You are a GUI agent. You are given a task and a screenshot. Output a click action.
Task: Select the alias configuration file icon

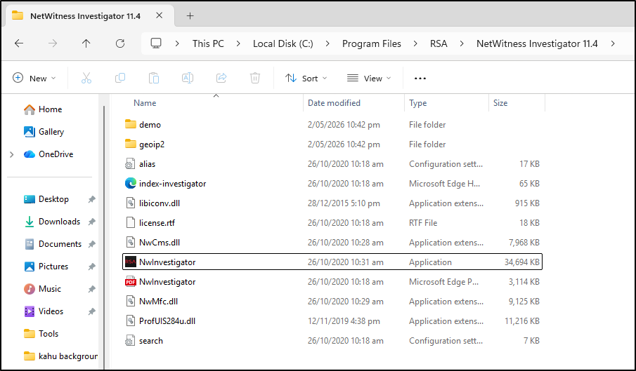(130, 164)
